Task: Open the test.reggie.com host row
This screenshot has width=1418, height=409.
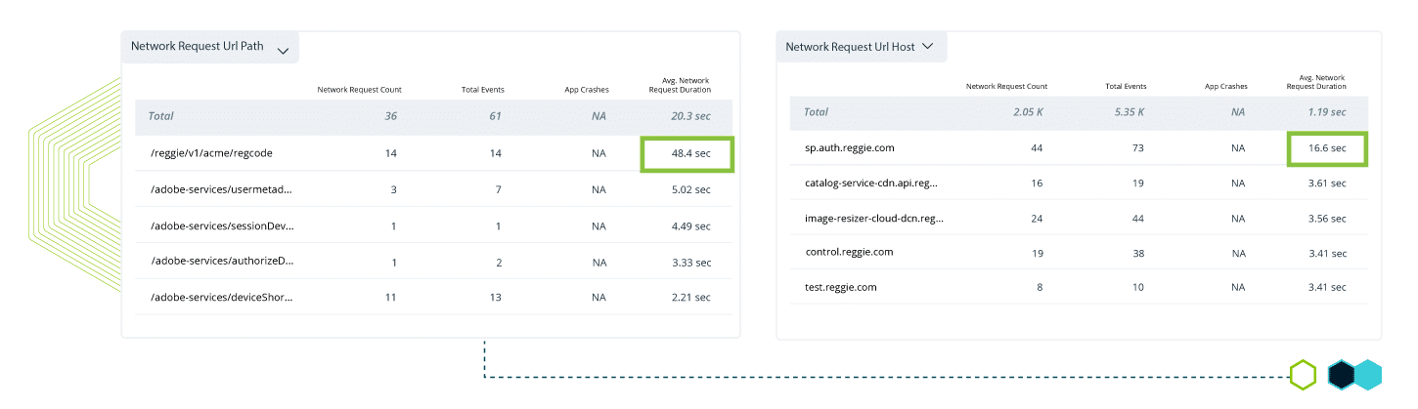Action: point(840,287)
